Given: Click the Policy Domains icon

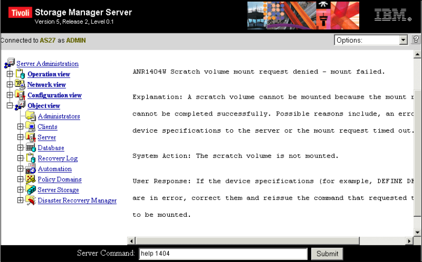Looking at the screenshot, I should pyautogui.click(x=31, y=179).
